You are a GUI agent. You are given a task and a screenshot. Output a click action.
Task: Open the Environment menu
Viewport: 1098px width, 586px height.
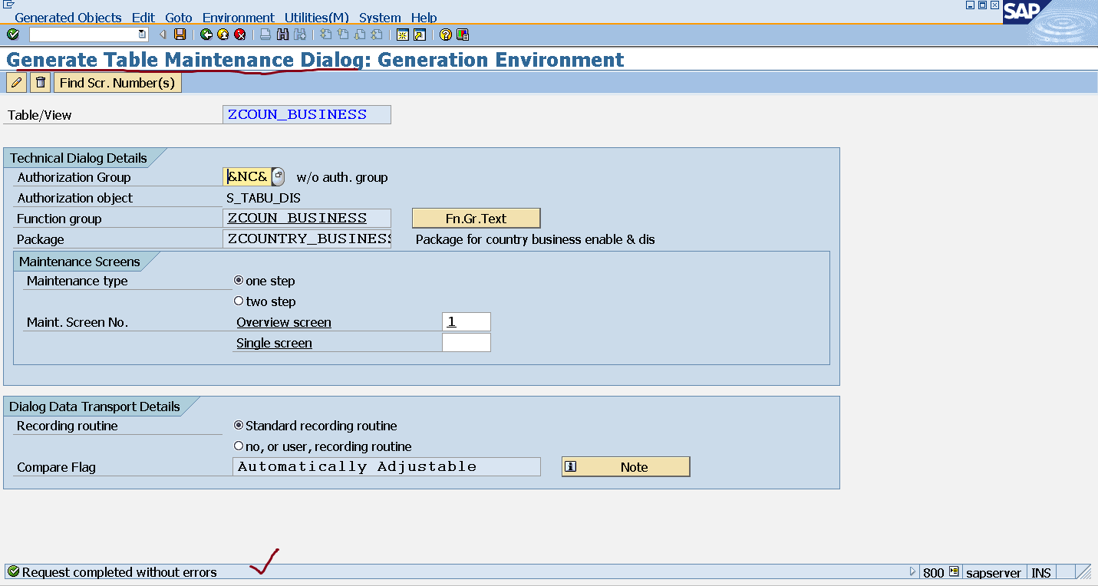(x=238, y=17)
